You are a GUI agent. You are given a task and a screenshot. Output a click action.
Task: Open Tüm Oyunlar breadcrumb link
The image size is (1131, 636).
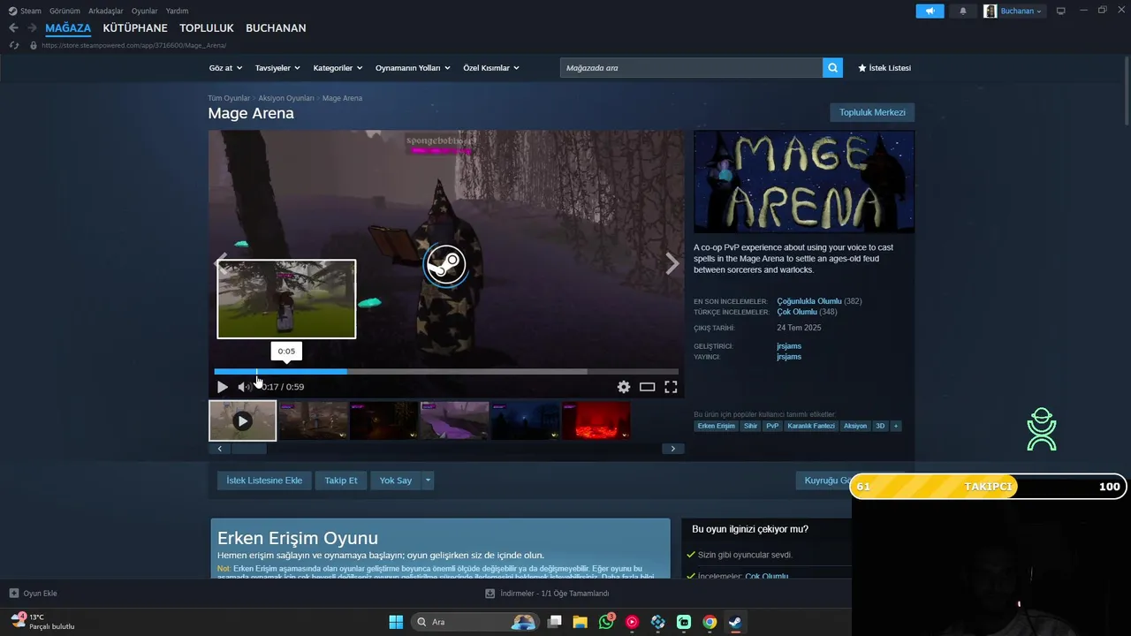(229, 98)
